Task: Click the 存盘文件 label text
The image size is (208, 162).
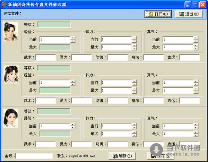Action: click(x=12, y=13)
